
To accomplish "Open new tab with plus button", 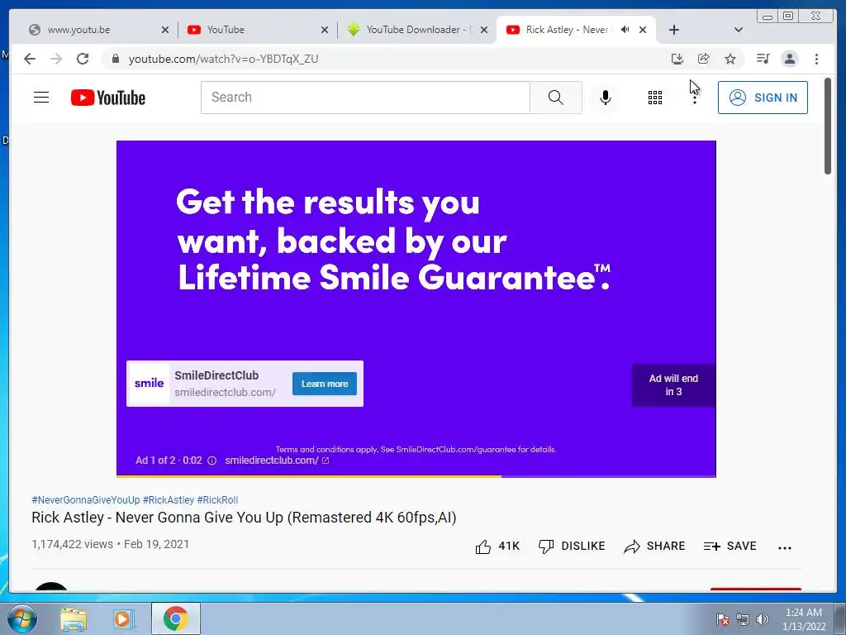I will click(x=674, y=30).
